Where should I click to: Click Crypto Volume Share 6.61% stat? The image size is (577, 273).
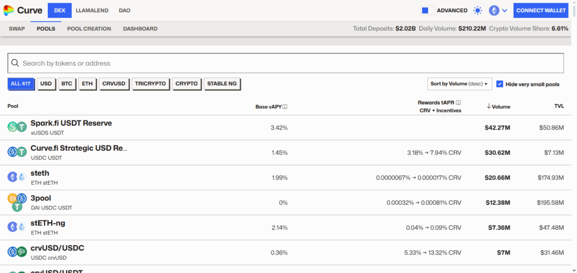coord(529,29)
